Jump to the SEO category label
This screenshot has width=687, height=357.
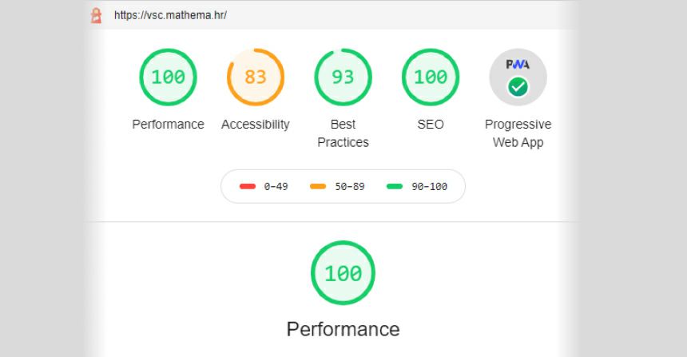(x=431, y=125)
